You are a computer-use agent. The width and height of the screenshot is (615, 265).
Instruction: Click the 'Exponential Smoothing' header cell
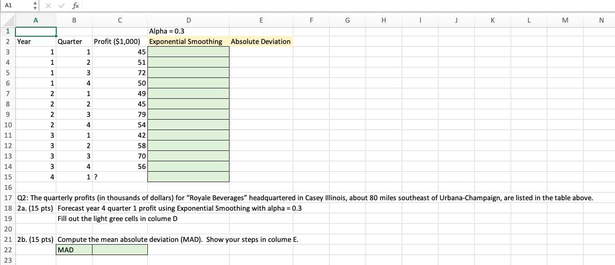point(188,41)
